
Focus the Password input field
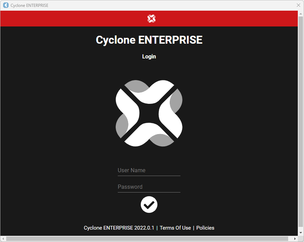(149, 187)
